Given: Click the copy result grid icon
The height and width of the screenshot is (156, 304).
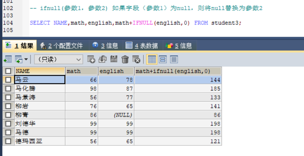Looking at the screenshot, I should coord(19,59).
